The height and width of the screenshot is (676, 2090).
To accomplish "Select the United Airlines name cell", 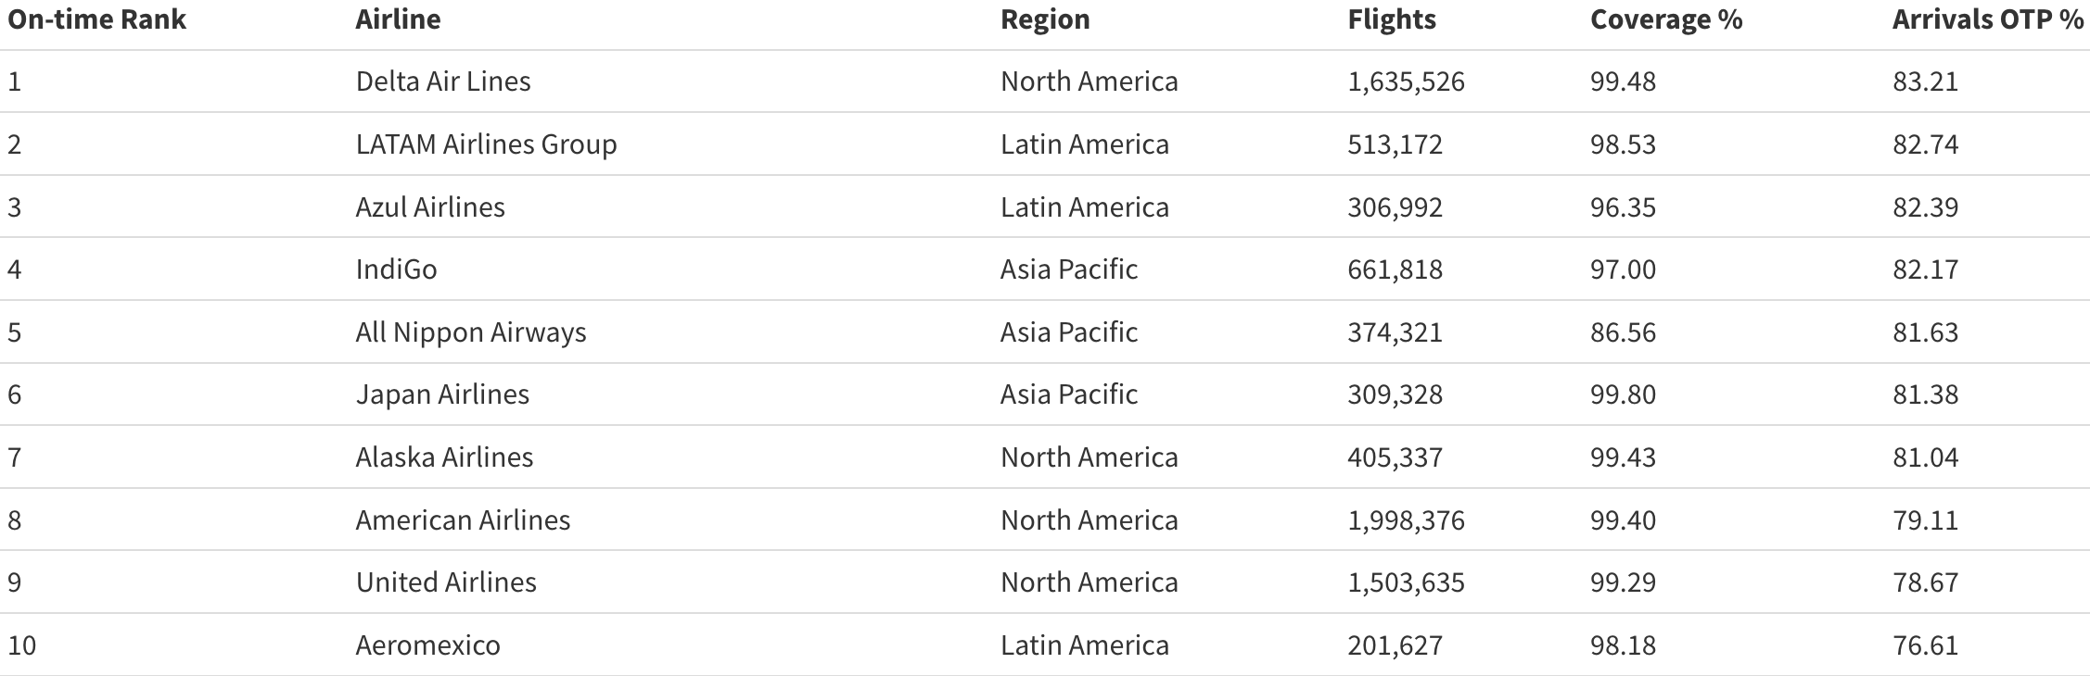I will click(x=446, y=582).
